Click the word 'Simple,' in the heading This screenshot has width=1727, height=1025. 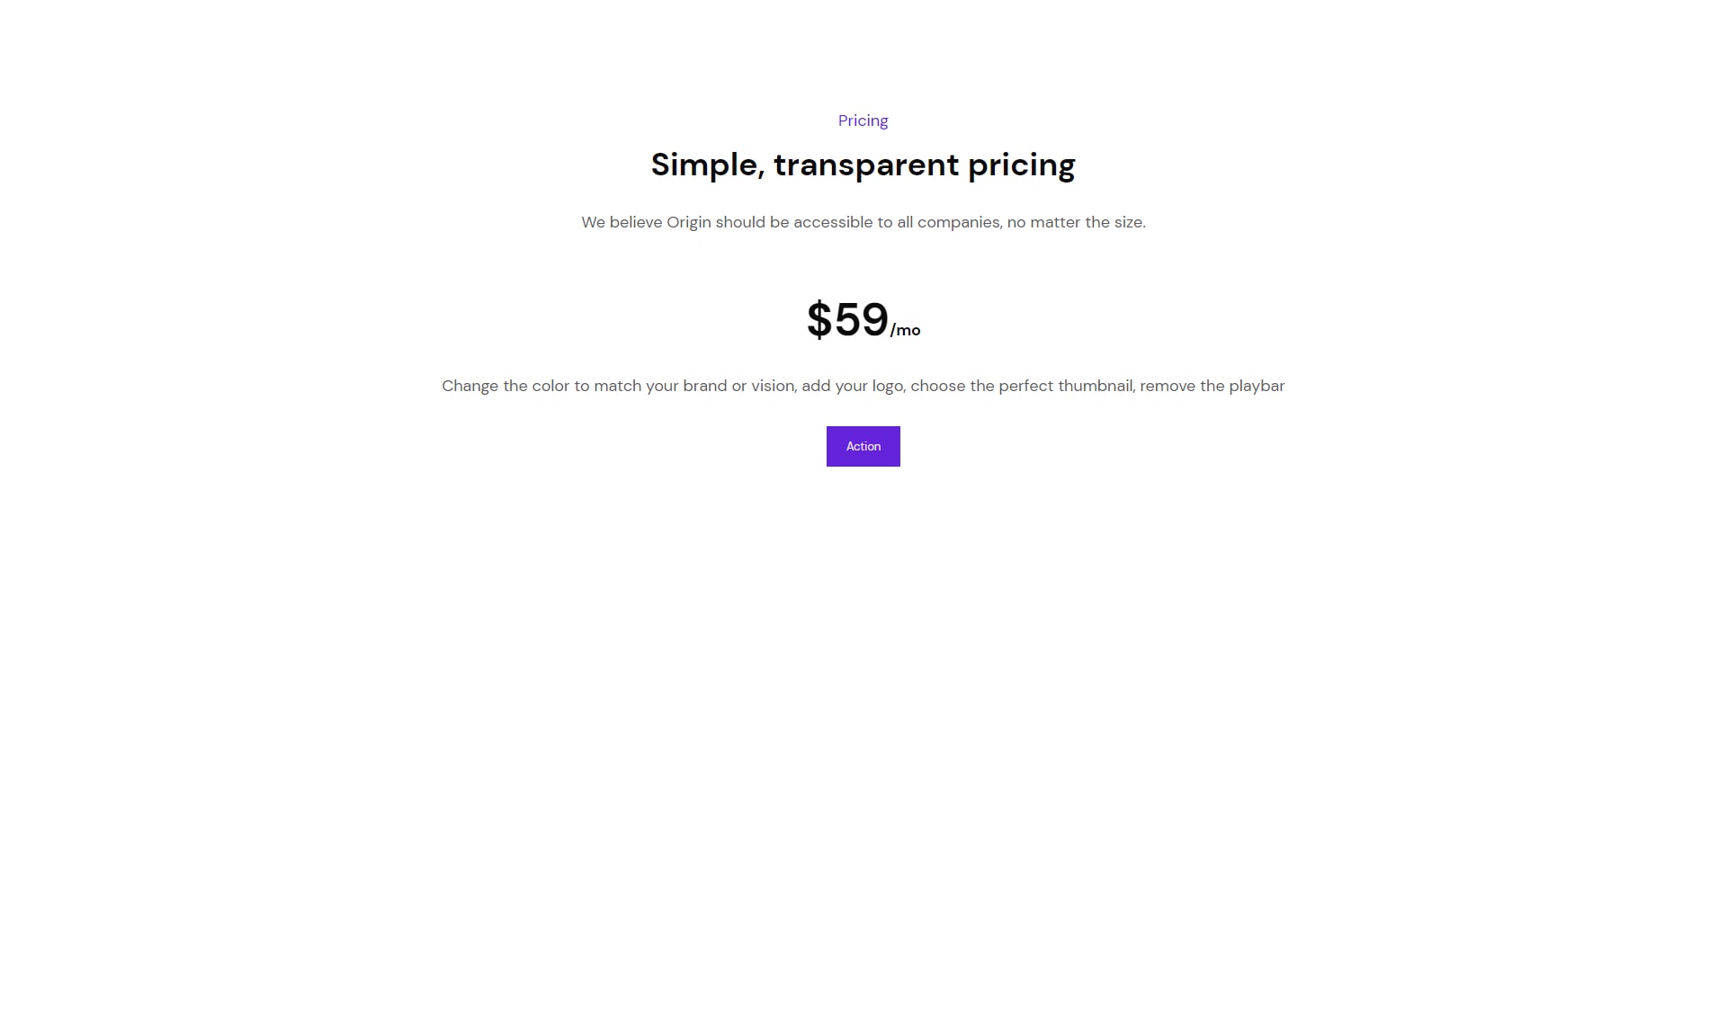point(708,165)
